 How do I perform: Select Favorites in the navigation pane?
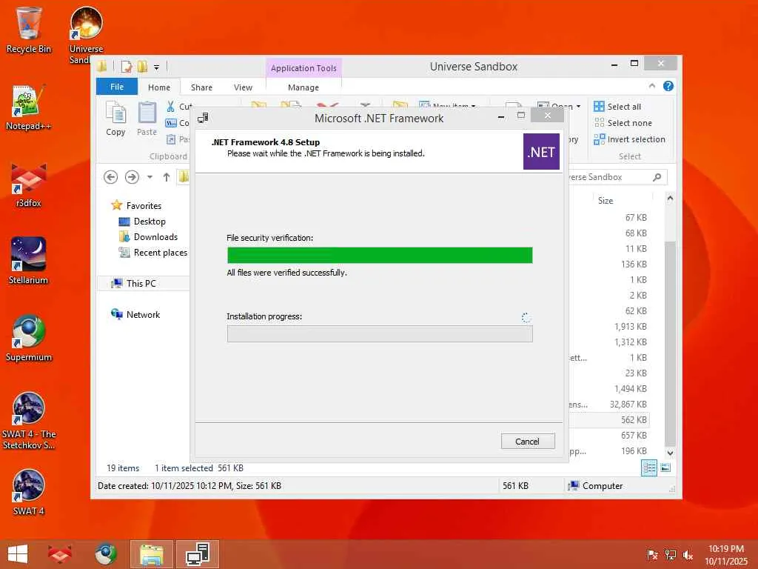(137, 206)
